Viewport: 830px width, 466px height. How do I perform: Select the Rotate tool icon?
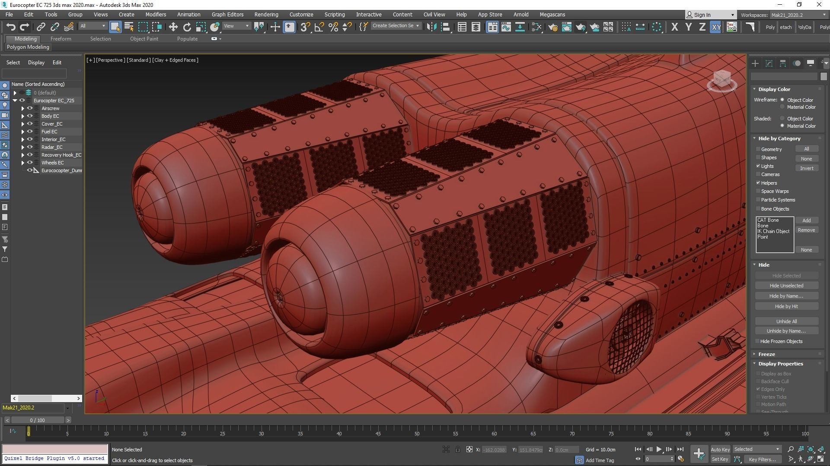pos(187,27)
